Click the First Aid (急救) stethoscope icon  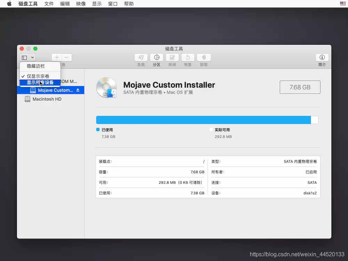point(141,57)
